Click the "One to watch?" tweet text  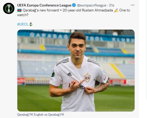[73, 12]
